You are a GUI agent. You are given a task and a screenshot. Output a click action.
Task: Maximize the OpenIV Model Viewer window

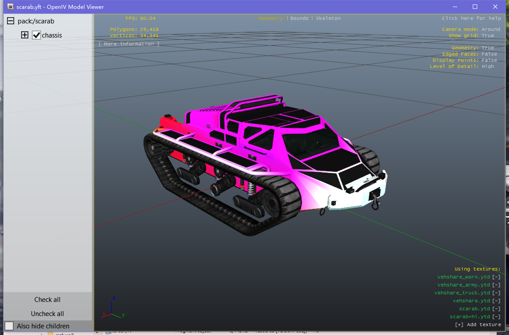point(475,7)
